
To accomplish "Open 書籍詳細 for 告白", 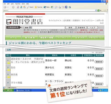I will (99, 69).
